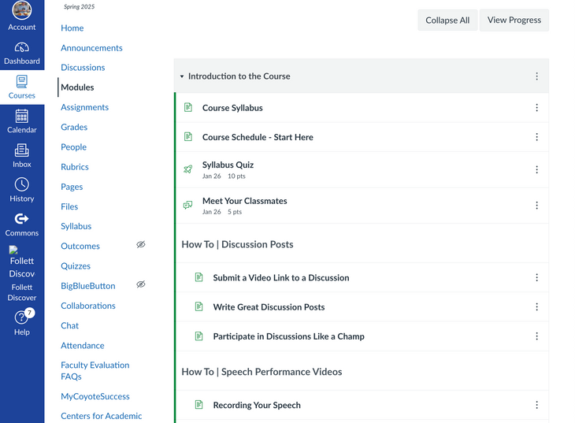The image size is (575, 423).
Task: Open MyCoyoteSuccess link
Action: coord(95,396)
